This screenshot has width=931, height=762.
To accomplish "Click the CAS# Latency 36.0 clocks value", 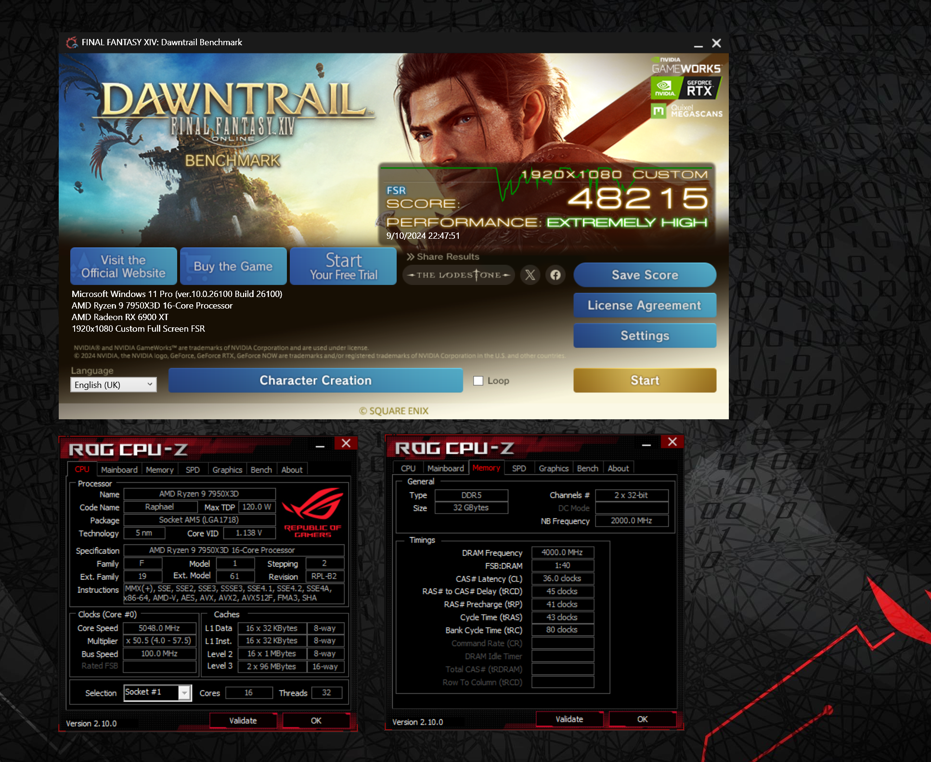I will (x=562, y=579).
